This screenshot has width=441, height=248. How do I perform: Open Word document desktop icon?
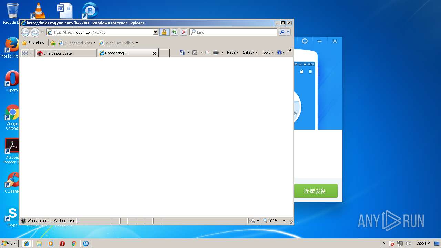click(64, 10)
